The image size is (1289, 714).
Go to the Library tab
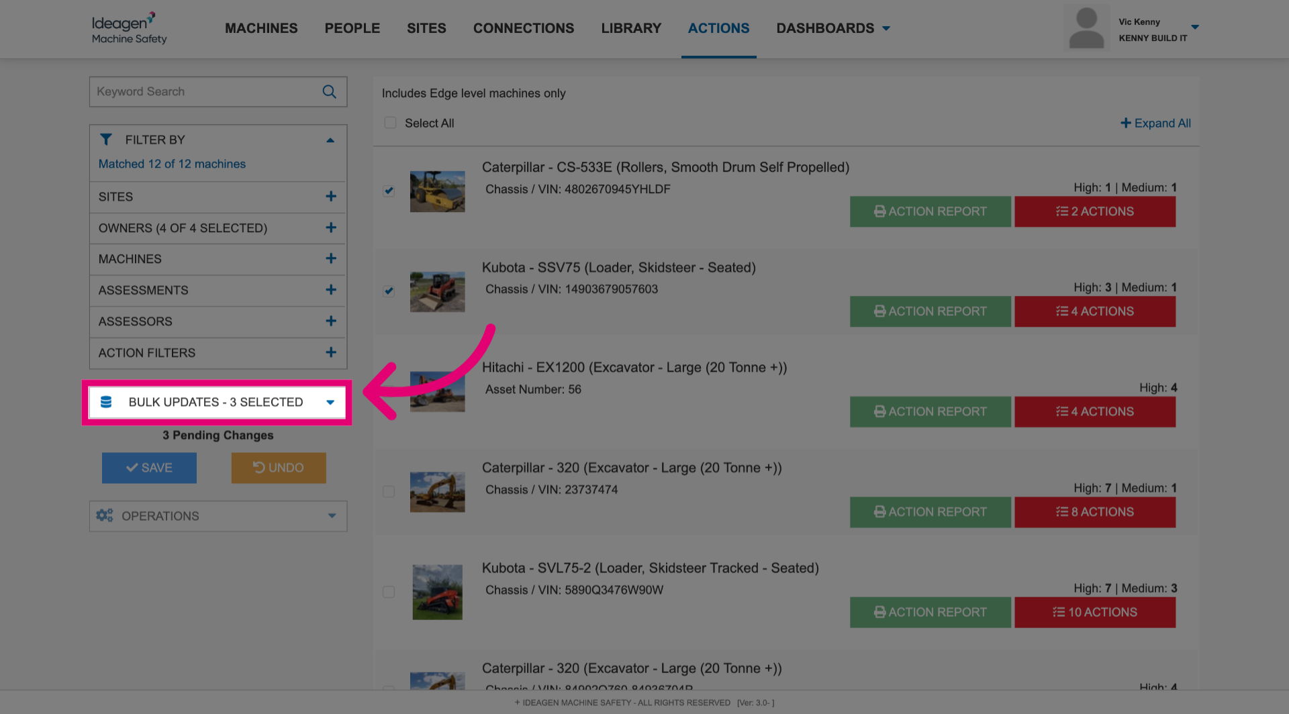click(x=631, y=28)
